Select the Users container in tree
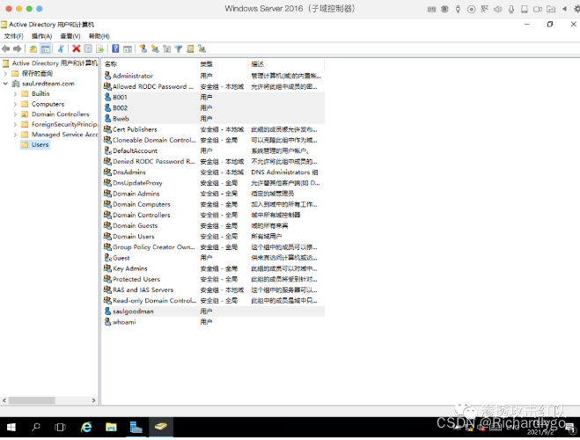Image resolution: width=580 pixels, height=440 pixels. coord(35,144)
